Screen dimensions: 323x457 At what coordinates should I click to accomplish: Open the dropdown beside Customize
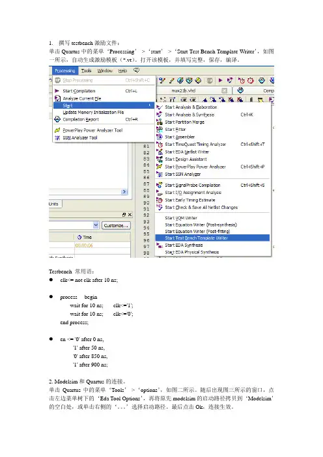pyautogui.click(x=96, y=225)
